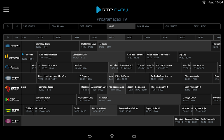Switch to QUA 19 NOV tab
The width and height of the screenshot is (224, 140).
tap(149, 26)
